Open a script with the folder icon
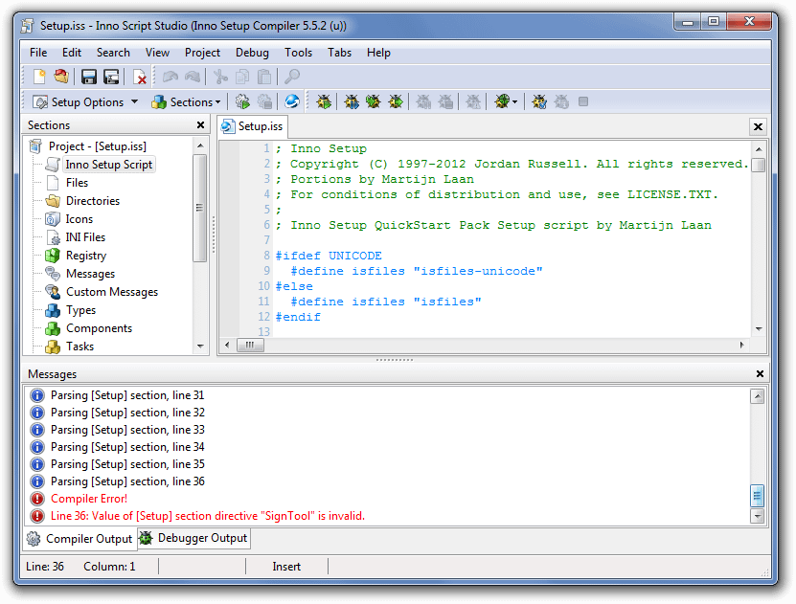The width and height of the screenshot is (796, 604). [61, 77]
